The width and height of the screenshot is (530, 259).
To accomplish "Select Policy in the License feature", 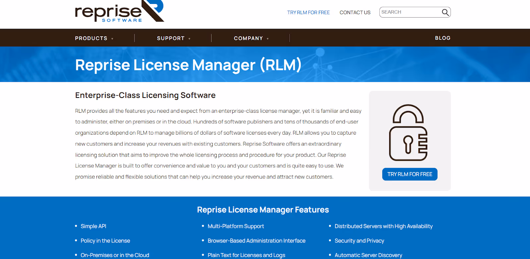I will click(105, 241).
